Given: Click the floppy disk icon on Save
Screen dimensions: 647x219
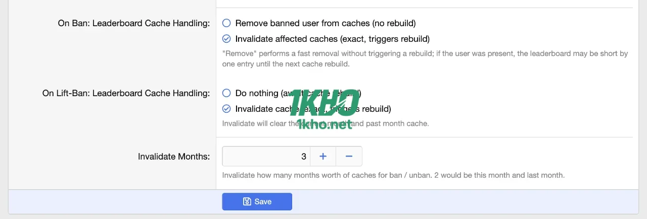Looking at the screenshot, I should pos(247,201).
